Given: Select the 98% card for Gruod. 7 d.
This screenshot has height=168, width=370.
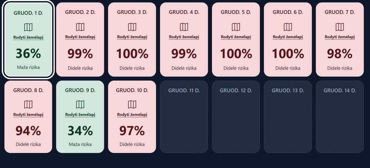Looking at the screenshot, I should point(339,54).
